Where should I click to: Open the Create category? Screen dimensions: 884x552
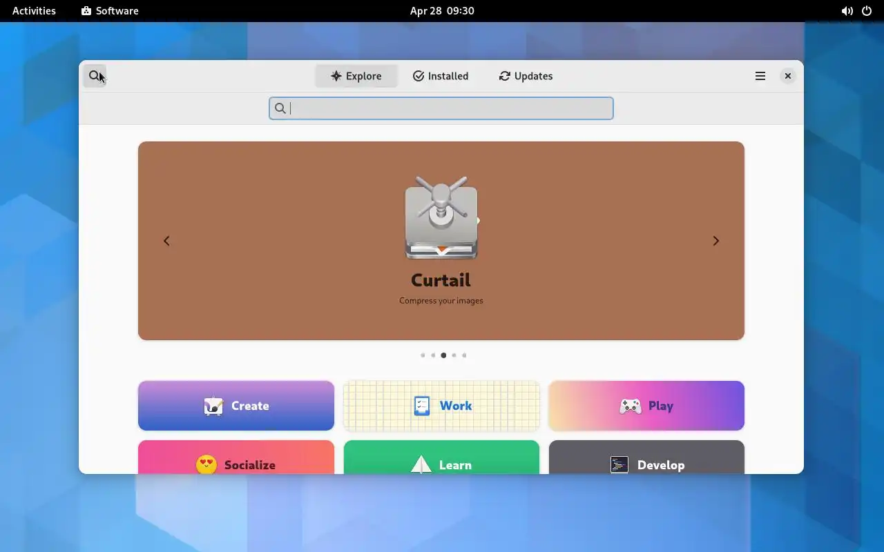pos(236,406)
